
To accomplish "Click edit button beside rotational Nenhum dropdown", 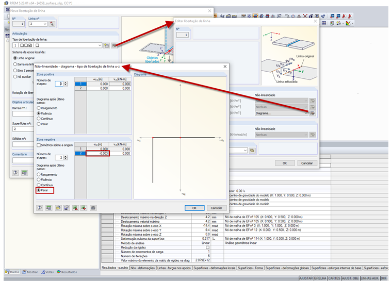I will click(312, 135).
